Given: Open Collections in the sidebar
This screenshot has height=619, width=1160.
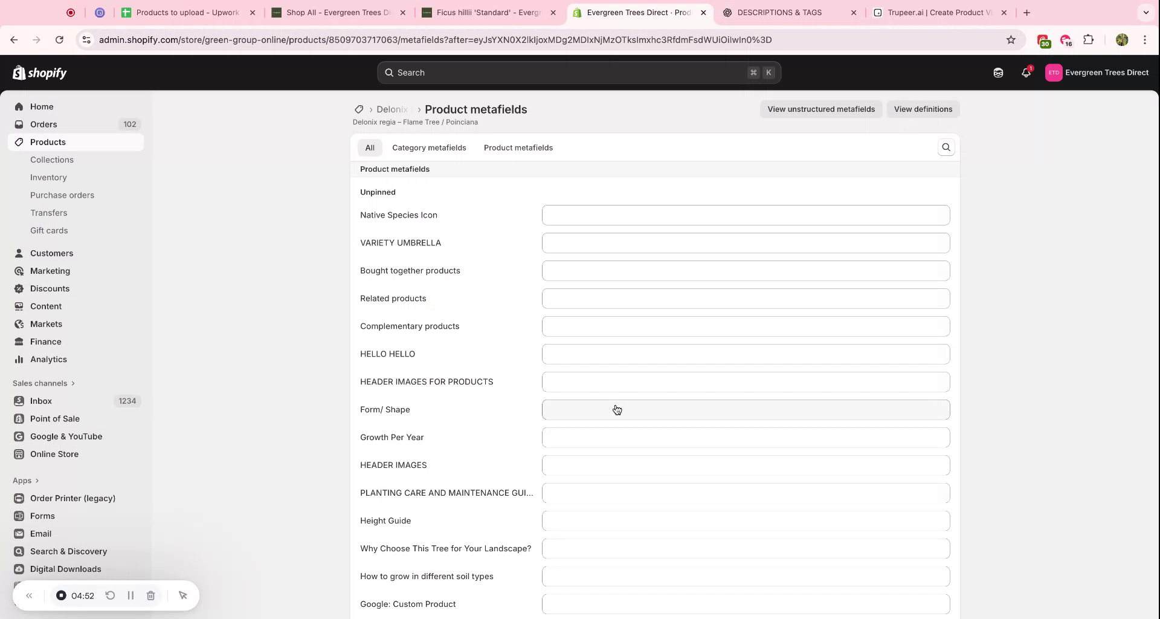Looking at the screenshot, I should pyautogui.click(x=52, y=160).
